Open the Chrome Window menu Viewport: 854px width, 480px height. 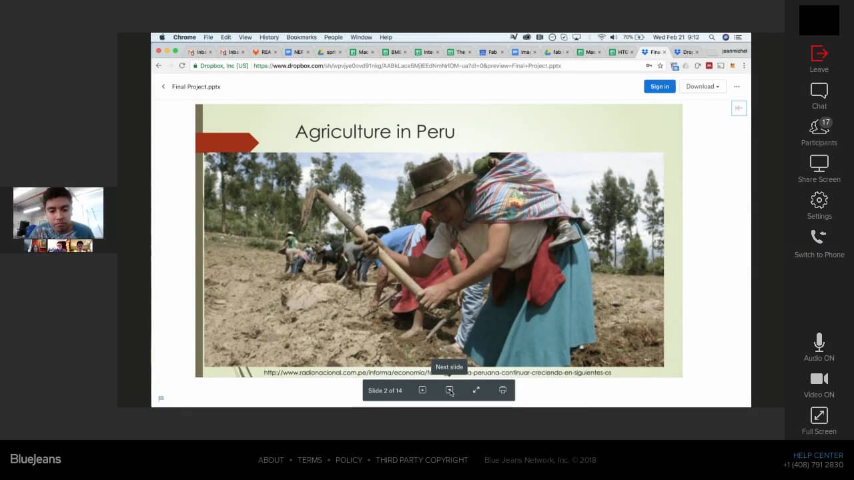point(361,37)
